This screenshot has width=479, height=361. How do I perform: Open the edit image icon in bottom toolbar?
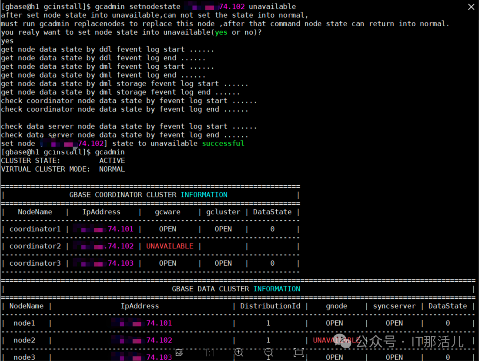pos(179,353)
